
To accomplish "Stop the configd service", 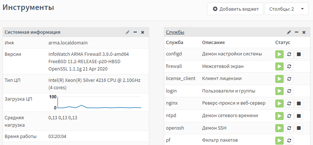I will [x=299, y=54].
